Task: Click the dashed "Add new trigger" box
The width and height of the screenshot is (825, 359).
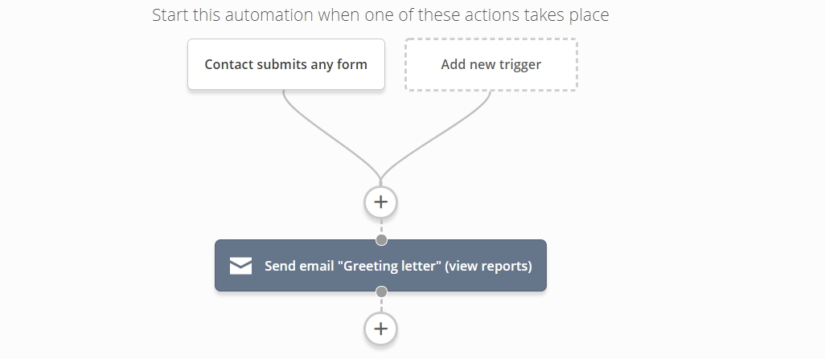Action: click(x=490, y=64)
